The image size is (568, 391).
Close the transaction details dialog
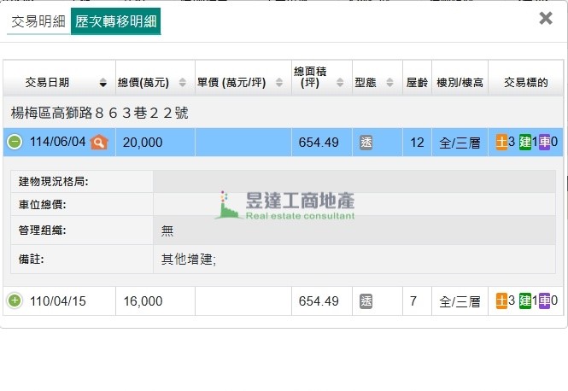click(546, 19)
